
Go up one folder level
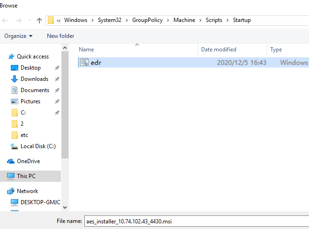[39, 21]
